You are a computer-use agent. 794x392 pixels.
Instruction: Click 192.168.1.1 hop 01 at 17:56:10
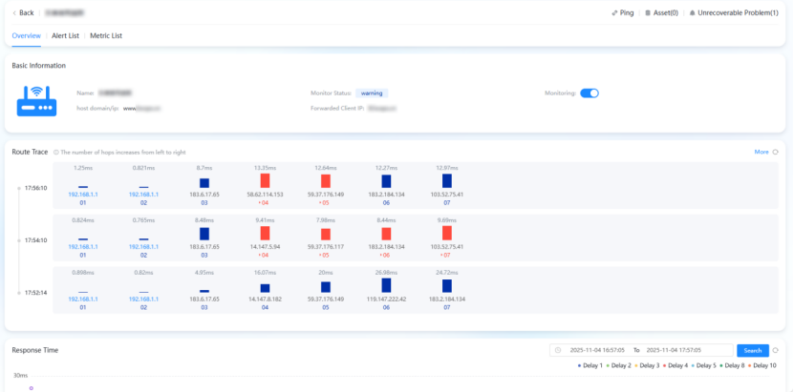click(83, 194)
